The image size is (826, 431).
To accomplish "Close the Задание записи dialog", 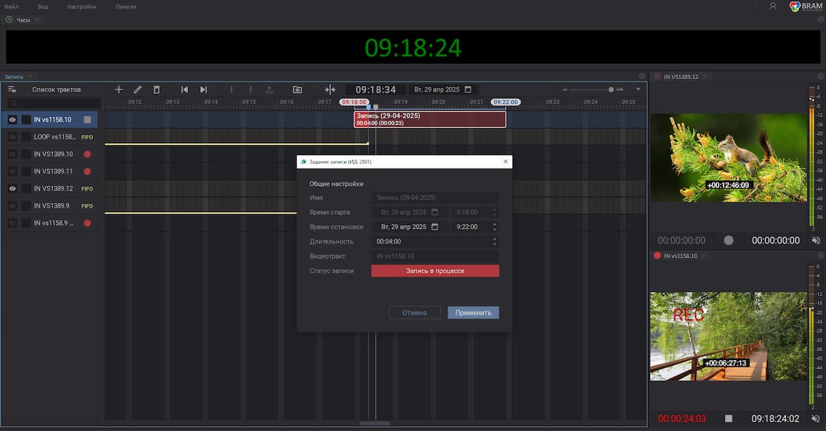I will point(506,162).
